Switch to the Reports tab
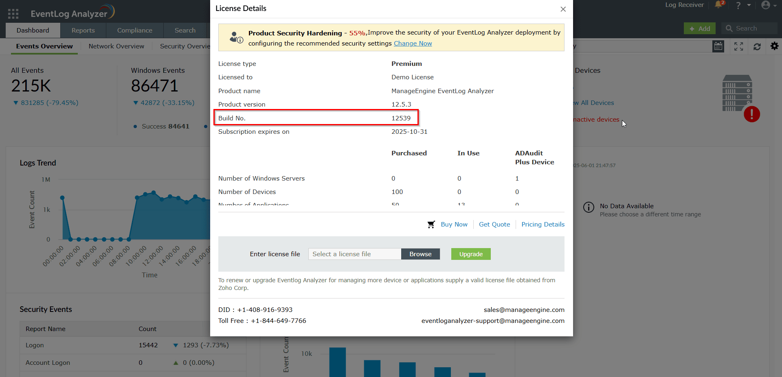 [x=83, y=31]
